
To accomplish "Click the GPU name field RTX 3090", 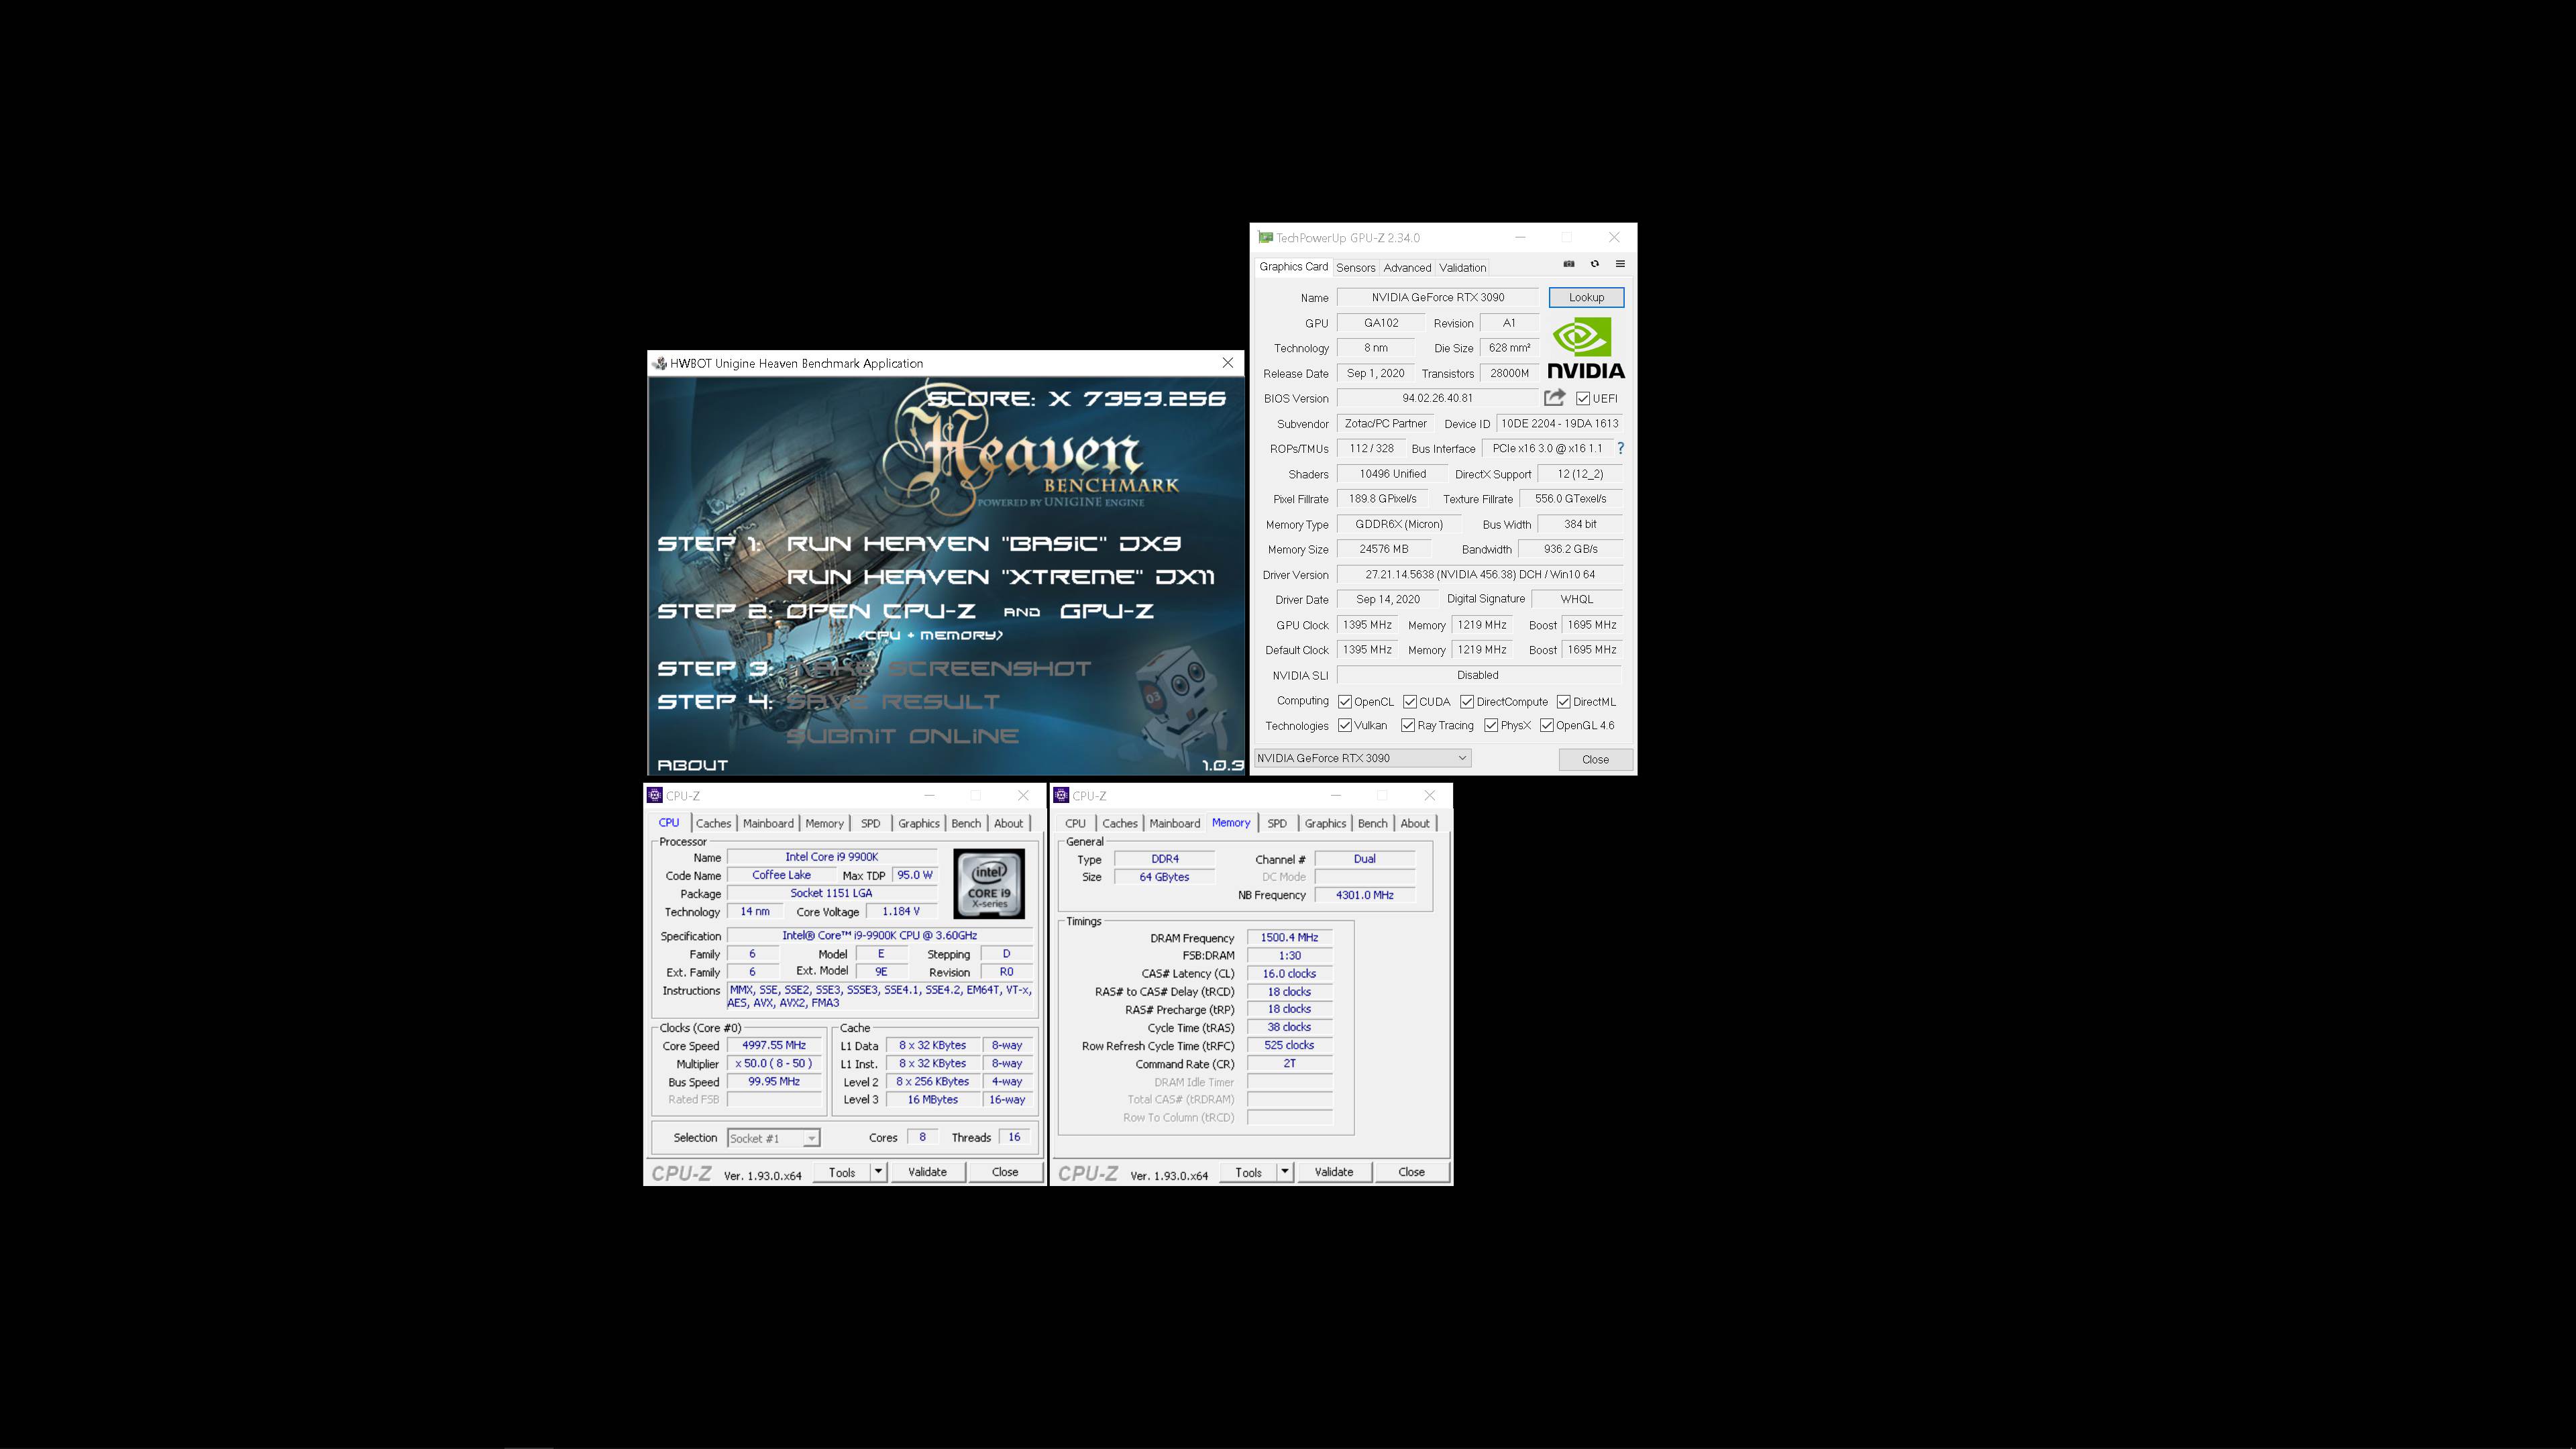I will pyautogui.click(x=1437, y=297).
